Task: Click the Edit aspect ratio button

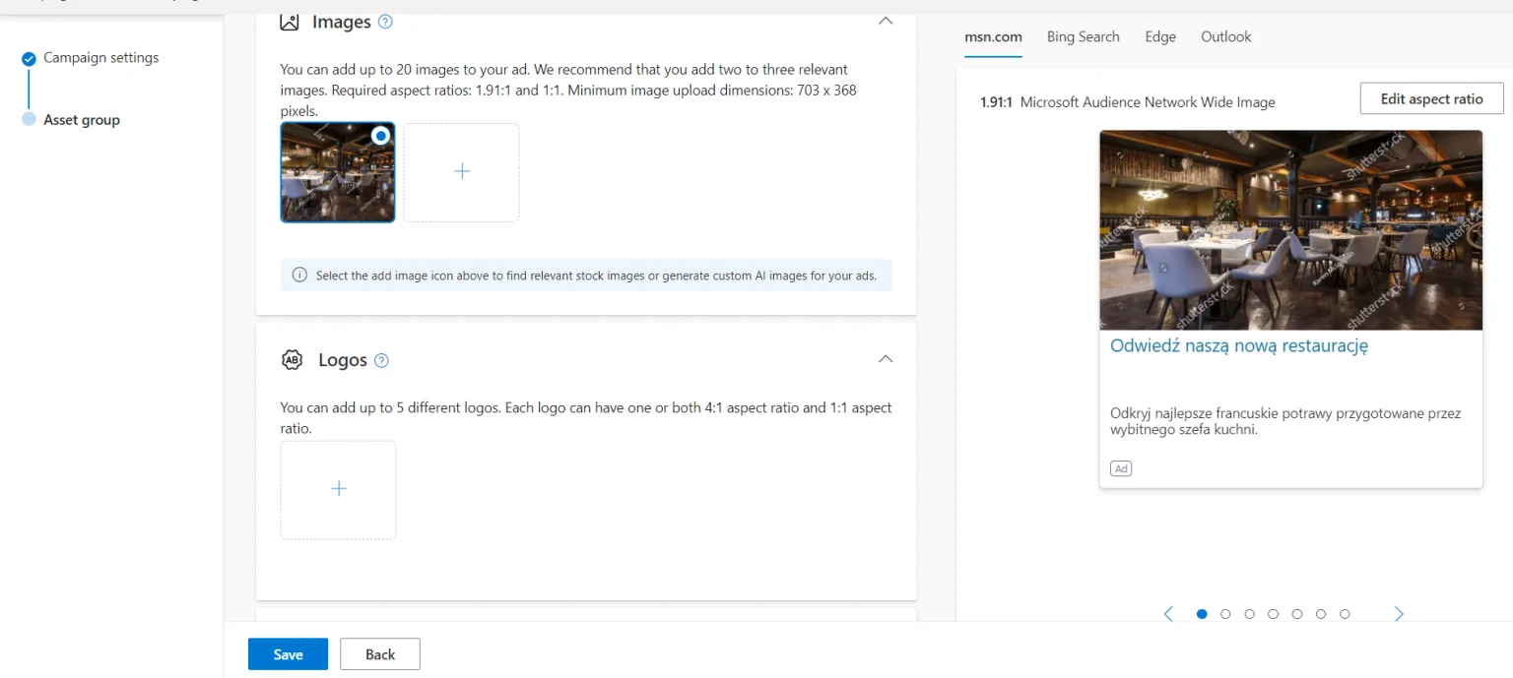Action: [x=1431, y=99]
